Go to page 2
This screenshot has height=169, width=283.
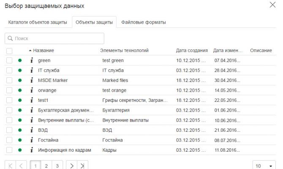46,166
